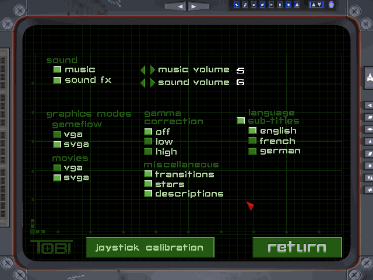This screenshot has height=280, width=373.
Task: Click the return button
Action: click(x=297, y=247)
